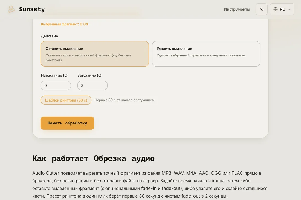This screenshot has width=301, height=200.
Task: Click the Выбранный фрагмент: 0:04 text
Action: pyautogui.click(x=64, y=24)
